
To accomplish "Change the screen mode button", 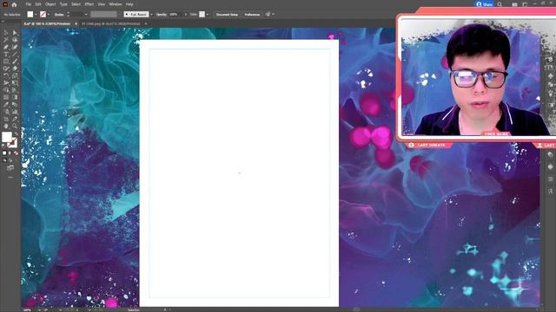I will 10,168.
